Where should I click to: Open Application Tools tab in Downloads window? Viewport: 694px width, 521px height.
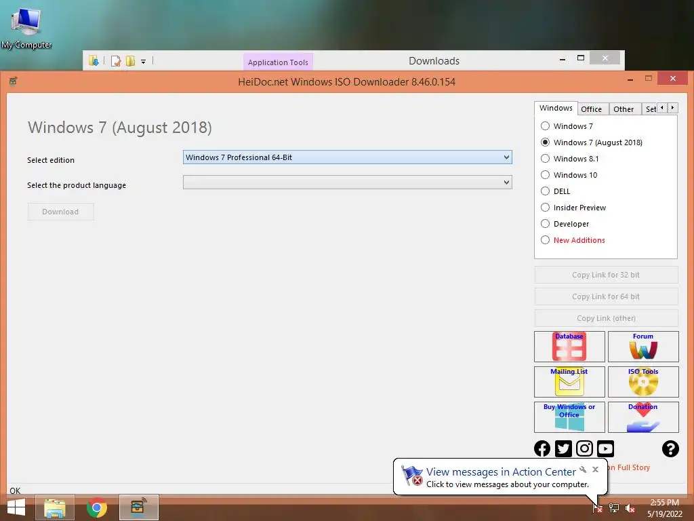coord(278,62)
